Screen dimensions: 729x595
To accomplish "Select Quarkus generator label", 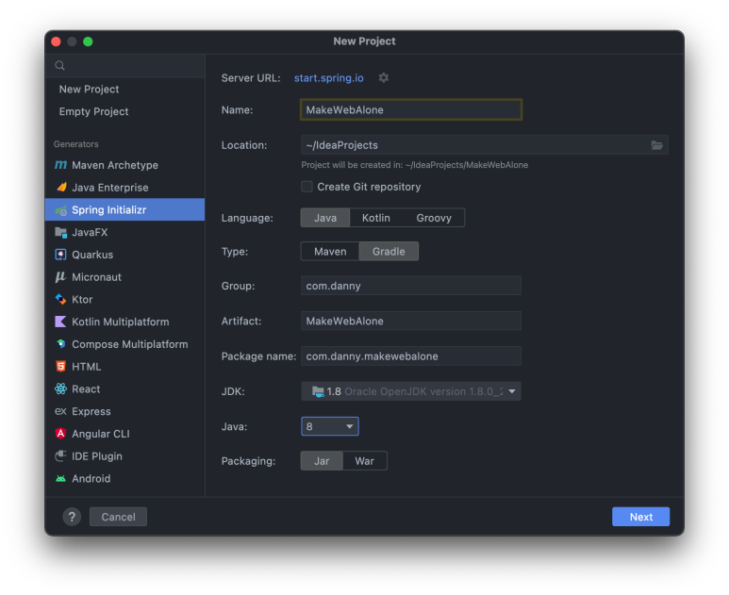I will (x=92, y=255).
